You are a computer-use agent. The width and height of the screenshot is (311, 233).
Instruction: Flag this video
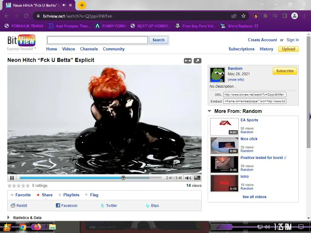tap(92, 195)
